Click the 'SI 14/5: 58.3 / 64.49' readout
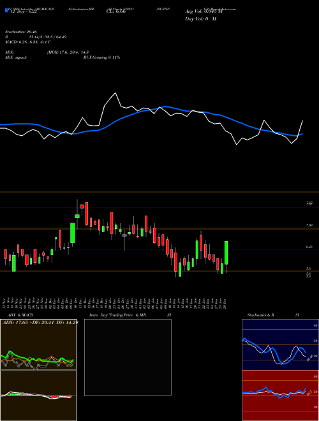 coord(48,37)
